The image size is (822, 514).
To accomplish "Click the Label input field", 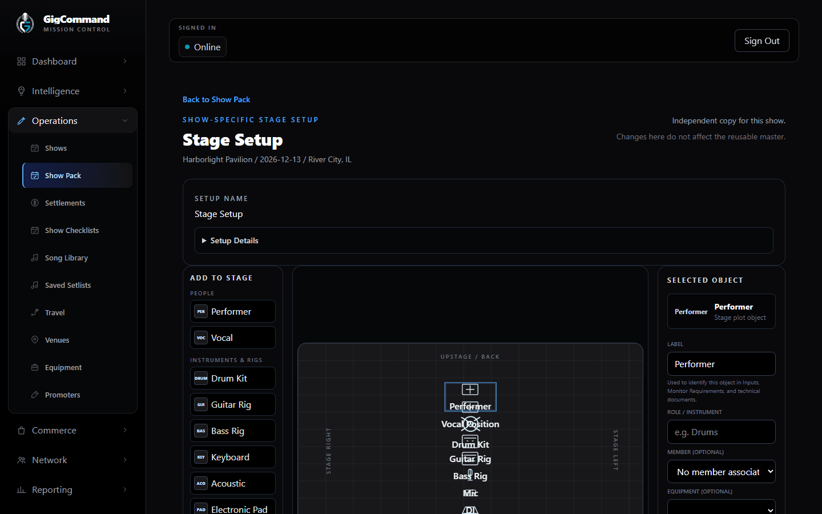I will [722, 364].
